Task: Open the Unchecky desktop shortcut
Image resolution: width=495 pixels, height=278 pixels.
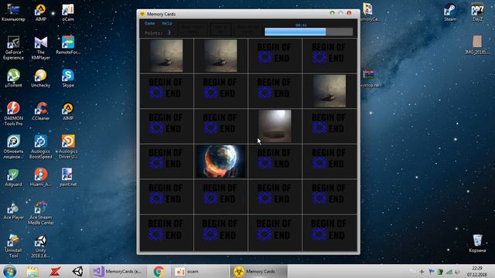Action: point(40,78)
